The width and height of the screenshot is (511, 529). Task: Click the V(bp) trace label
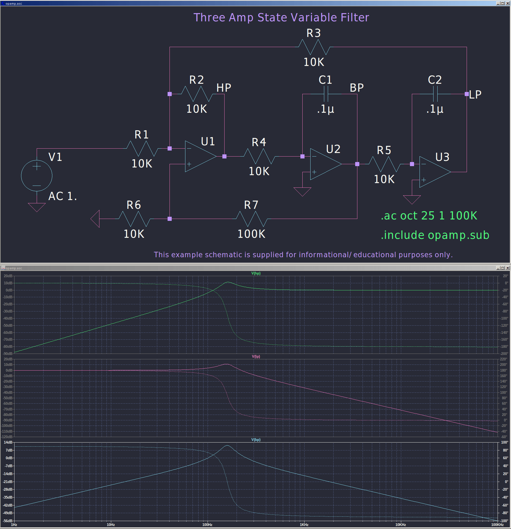click(x=256, y=440)
